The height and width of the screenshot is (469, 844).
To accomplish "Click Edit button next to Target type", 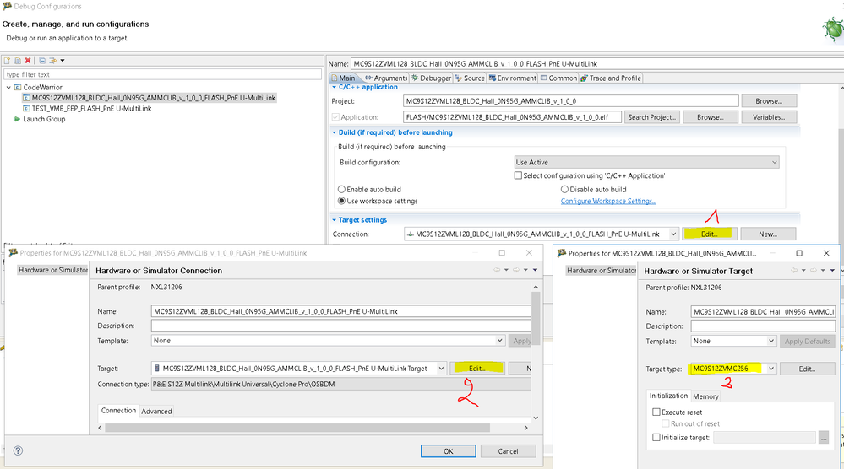I will [807, 369].
